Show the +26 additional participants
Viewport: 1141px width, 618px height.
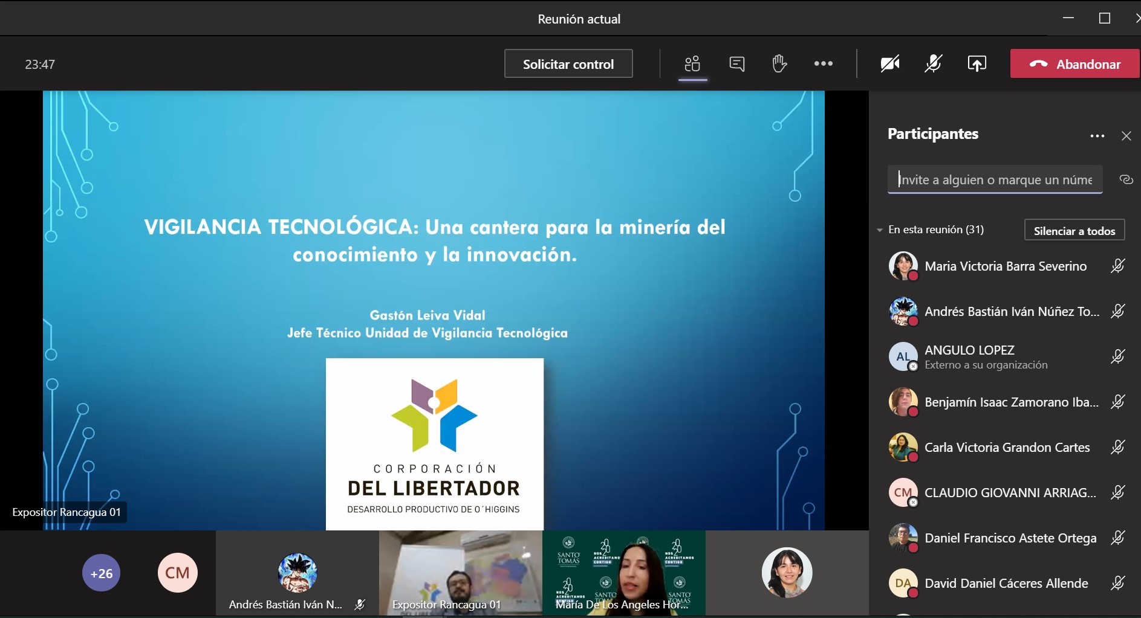click(101, 573)
